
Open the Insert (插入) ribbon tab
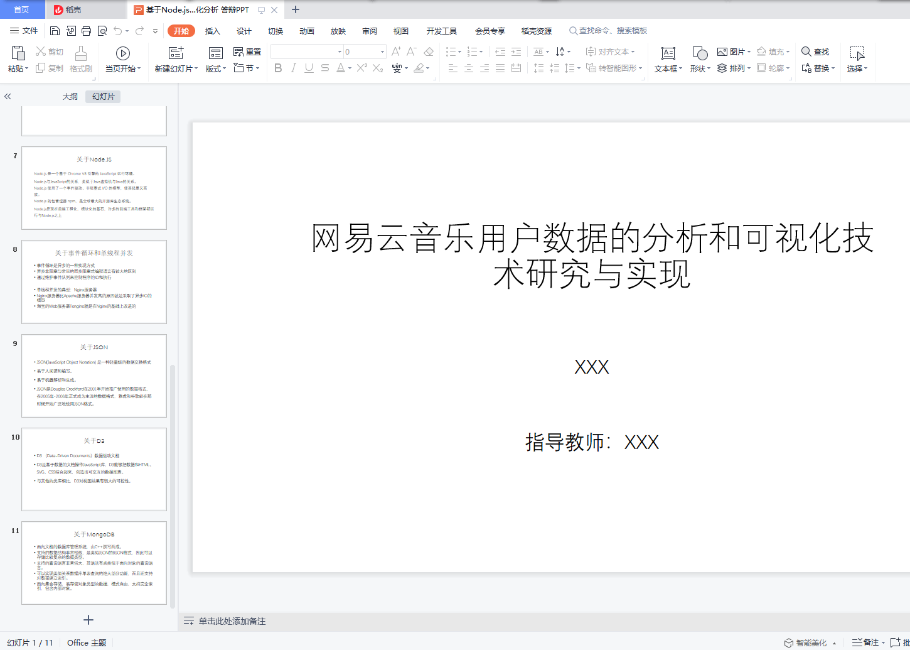coord(213,31)
